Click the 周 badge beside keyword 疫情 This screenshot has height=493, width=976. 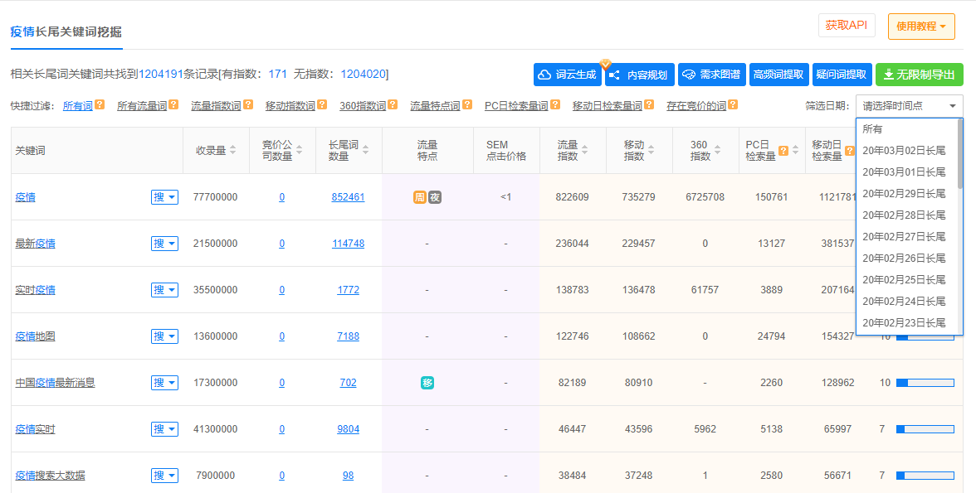pos(420,197)
